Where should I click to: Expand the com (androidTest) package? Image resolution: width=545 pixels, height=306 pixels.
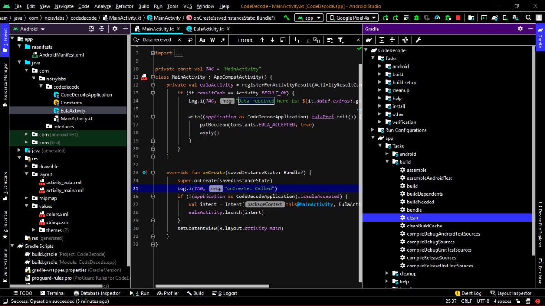click(x=26, y=134)
